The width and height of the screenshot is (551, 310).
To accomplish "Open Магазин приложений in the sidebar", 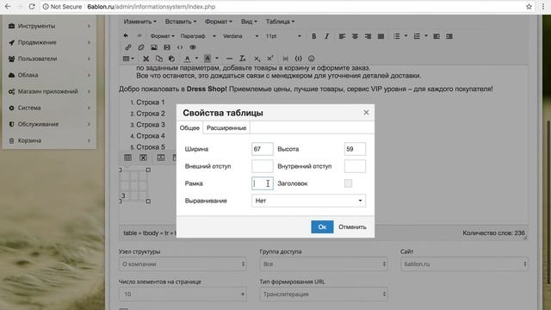I will click(49, 91).
